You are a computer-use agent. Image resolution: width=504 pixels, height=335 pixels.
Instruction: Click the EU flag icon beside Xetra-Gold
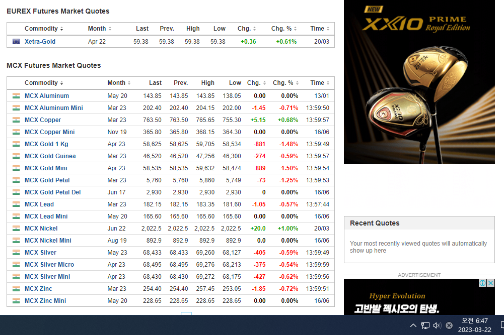pyautogui.click(x=16, y=42)
